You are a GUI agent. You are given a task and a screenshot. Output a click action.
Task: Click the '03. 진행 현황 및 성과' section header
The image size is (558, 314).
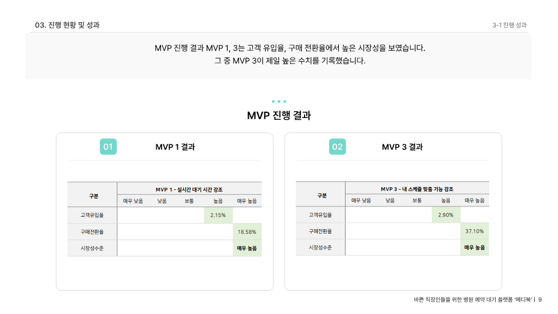pos(67,25)
